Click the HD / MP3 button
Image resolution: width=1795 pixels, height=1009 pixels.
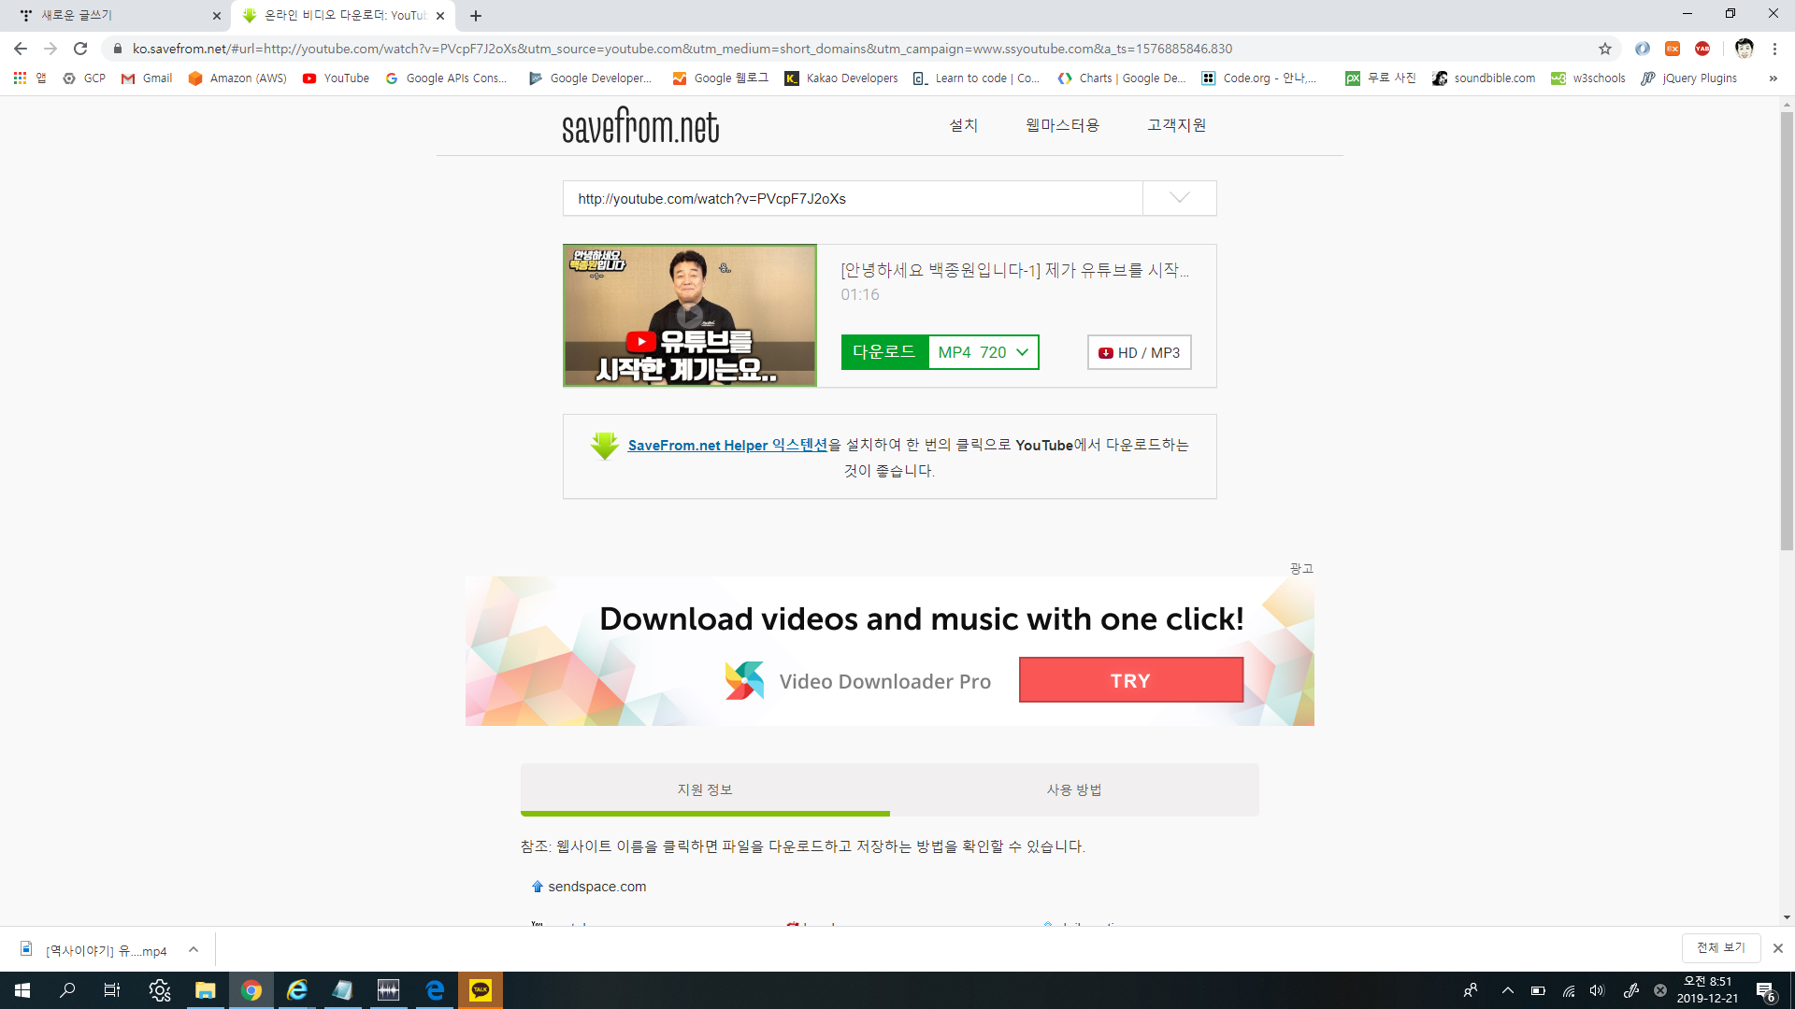1139,352
